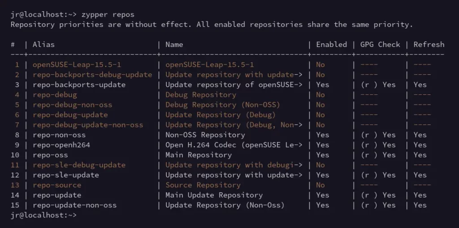Image resolution: width=459 pixels, height=228 pixels.
Task: Click the 'Main Repository' name for repo-oss
Action: 199,155
